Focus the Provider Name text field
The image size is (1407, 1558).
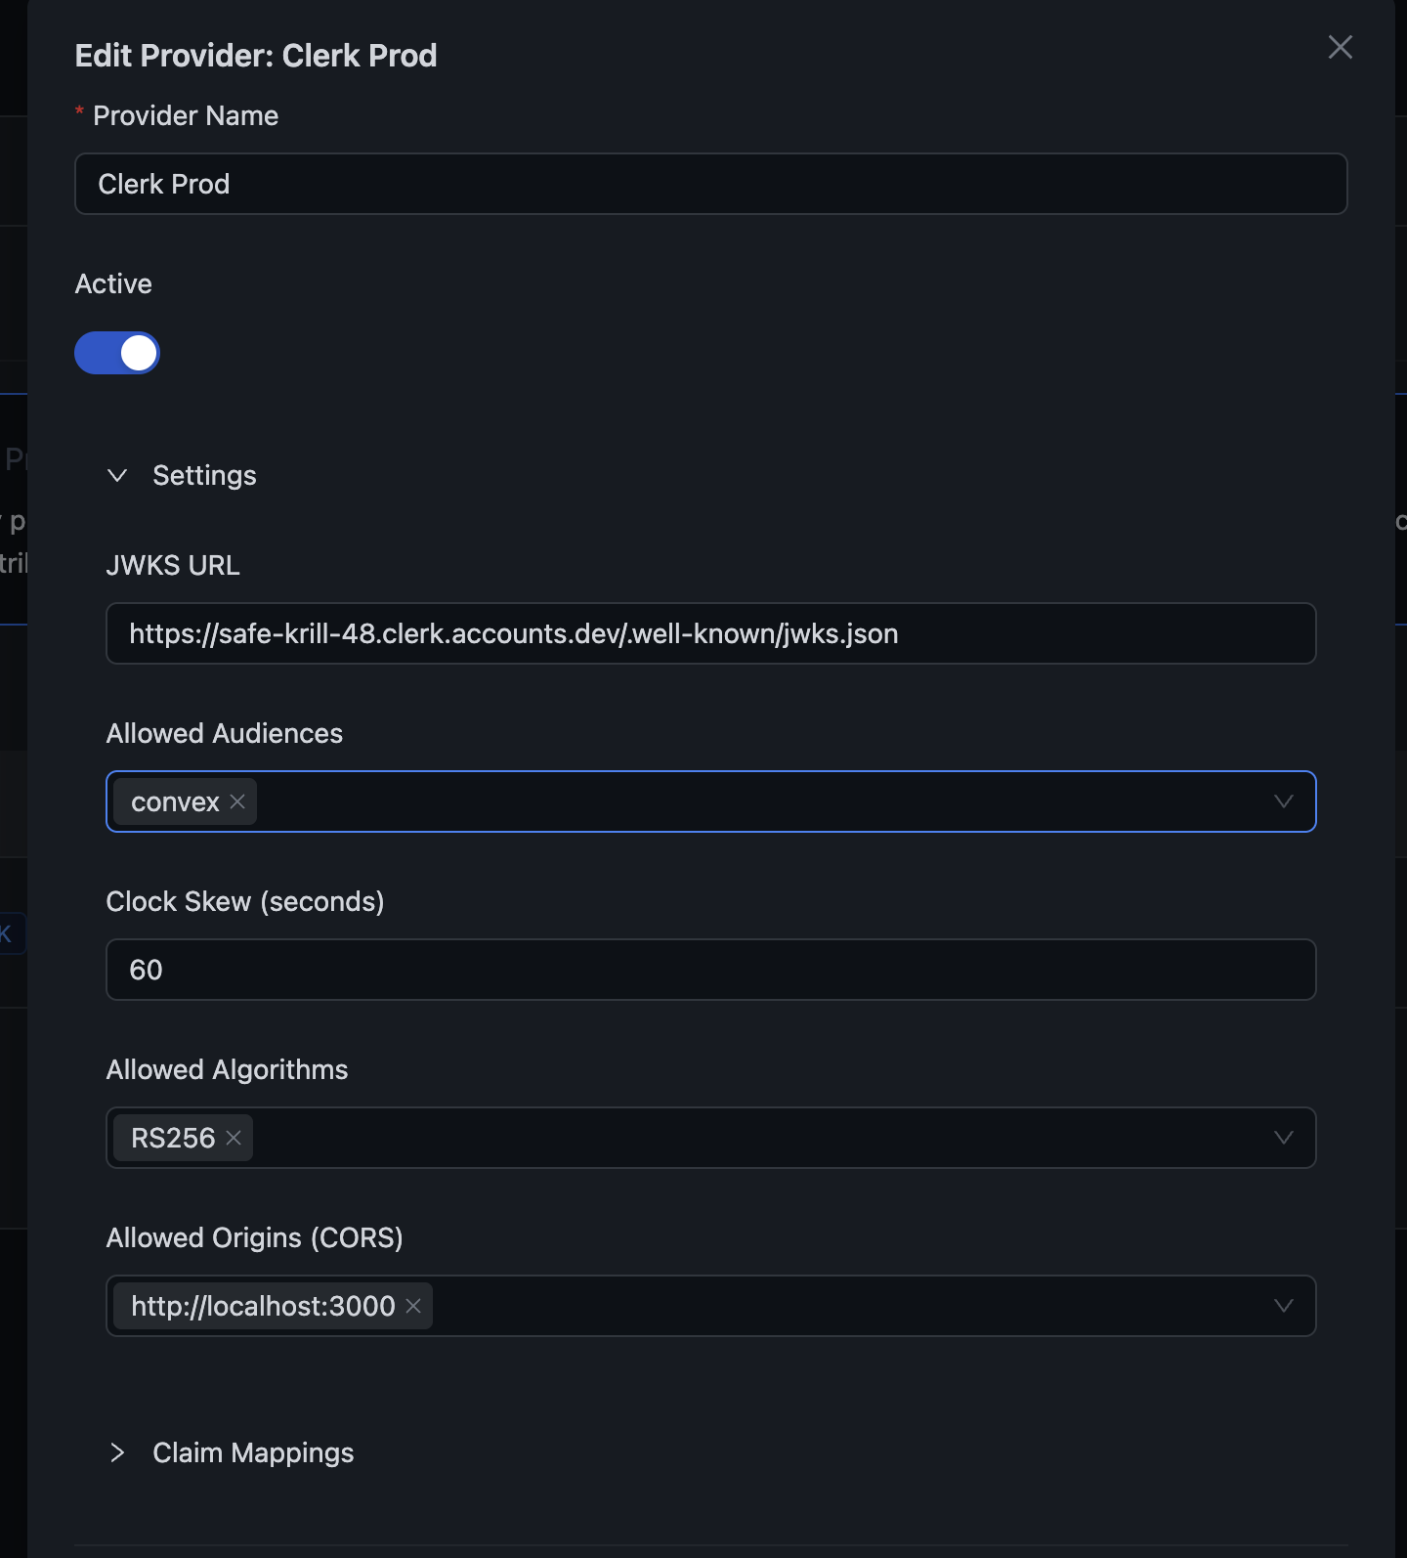click(x=710, y=184)
